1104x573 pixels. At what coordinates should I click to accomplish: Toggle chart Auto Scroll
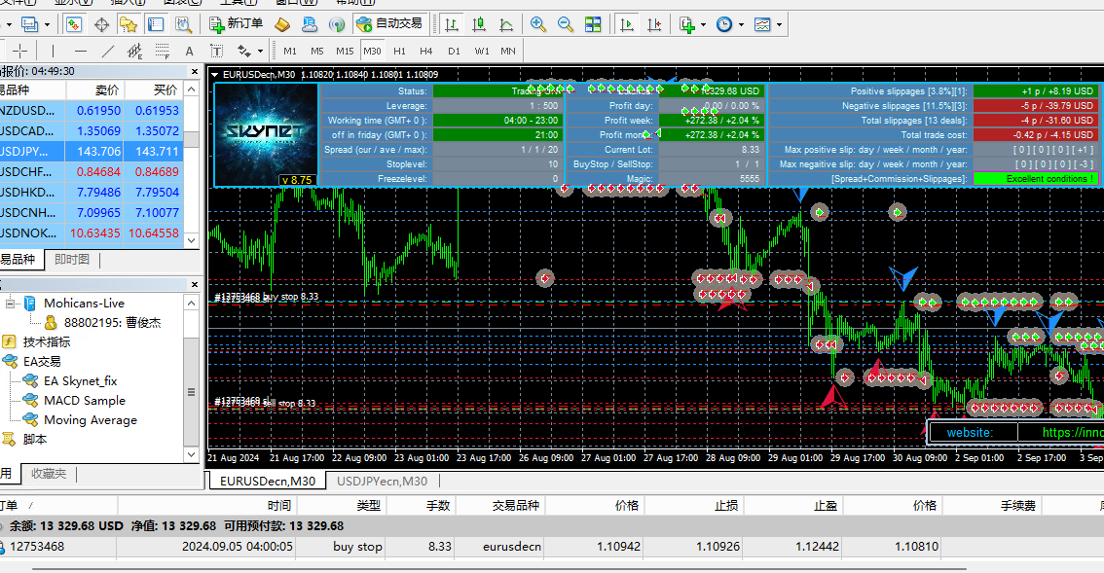click(x=627, y=24)
